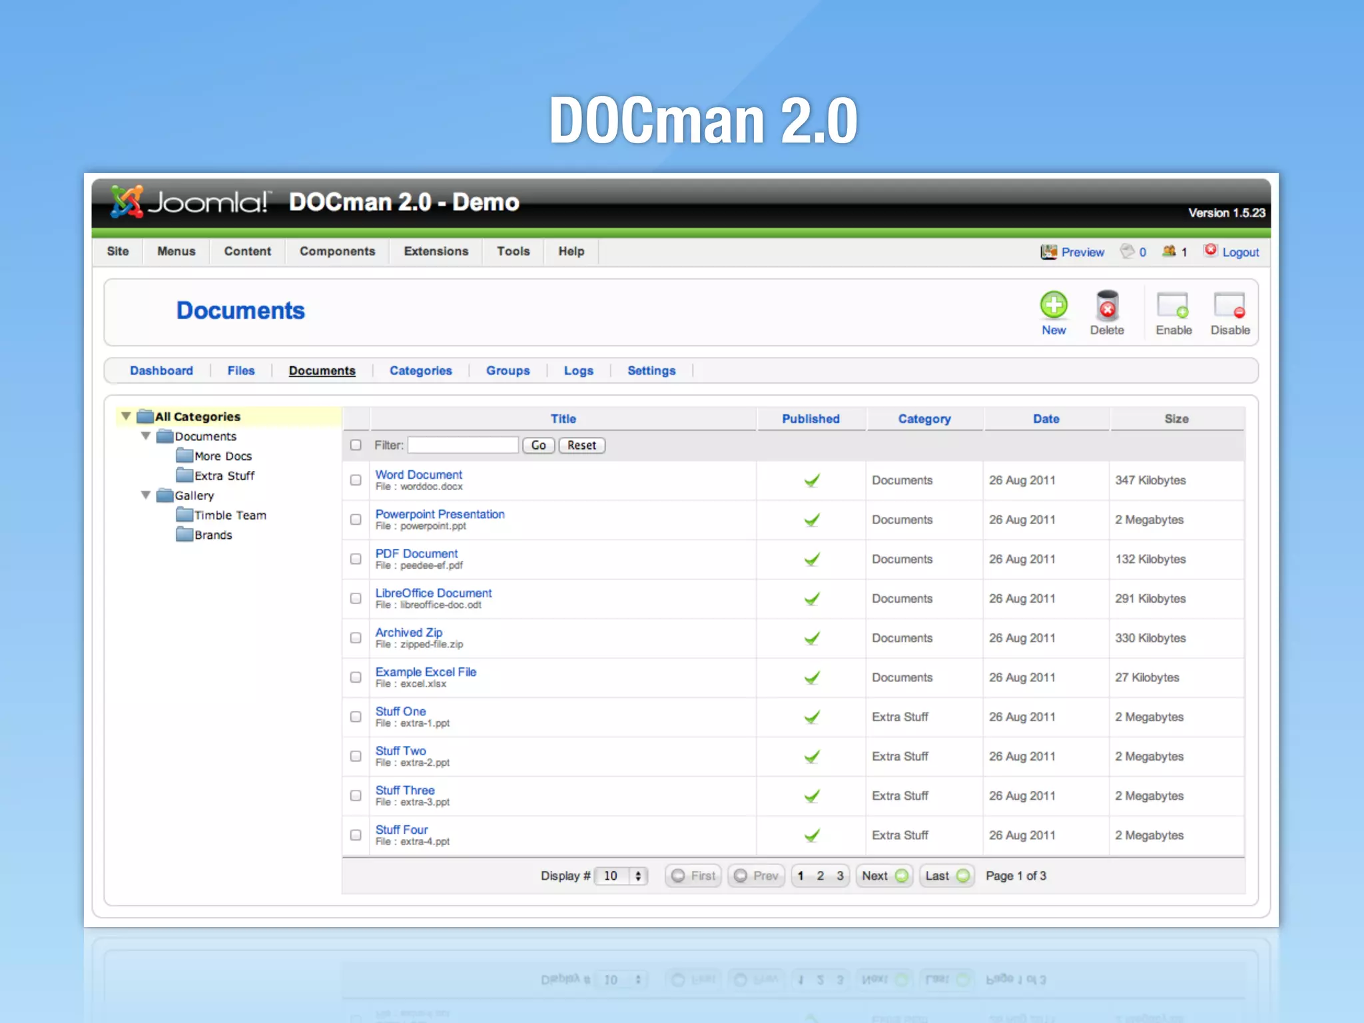Open the Stuff Four document link
The height and width of the screenshot is (1023, 1364).
(x=402, y=829)
